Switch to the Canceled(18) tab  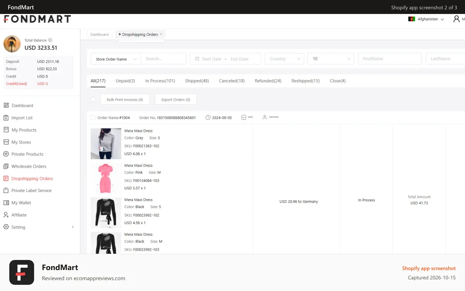pos(232,81)
